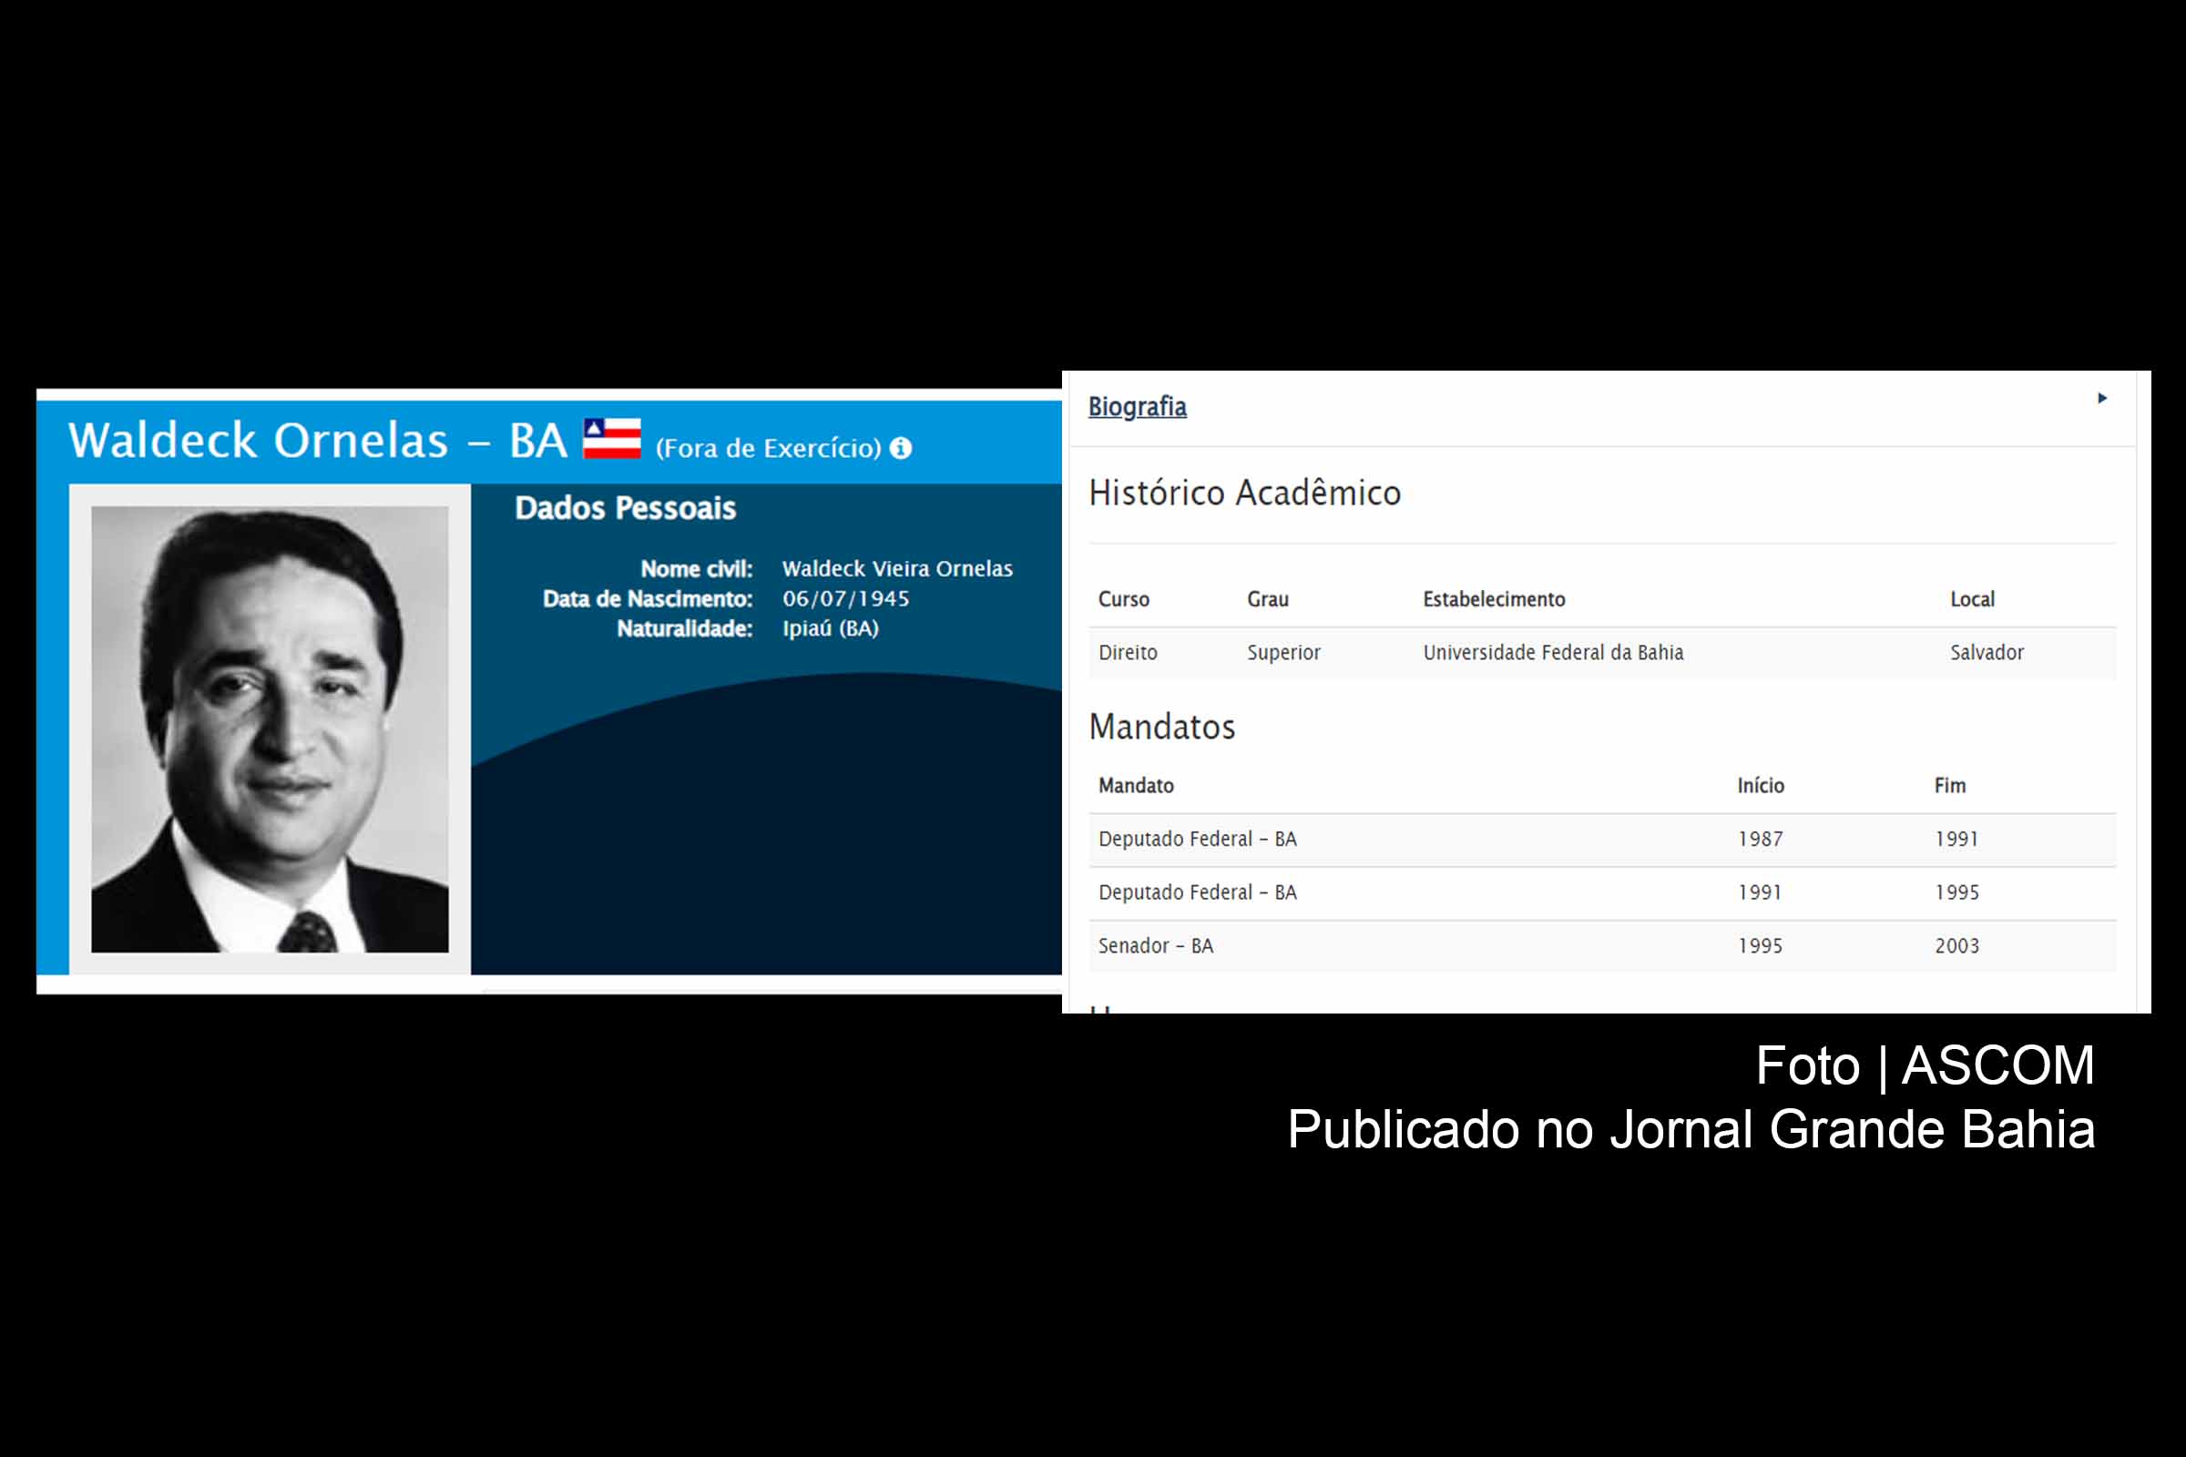Select the name Waldeck Vieira Ornelas

point(897,568)
